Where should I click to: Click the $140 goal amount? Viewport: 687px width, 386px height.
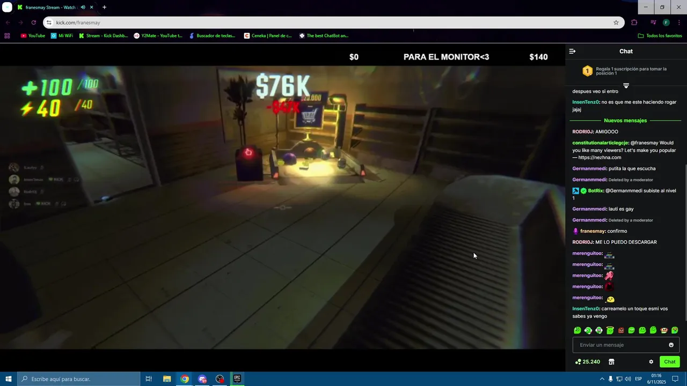click(x=538, y=57)
